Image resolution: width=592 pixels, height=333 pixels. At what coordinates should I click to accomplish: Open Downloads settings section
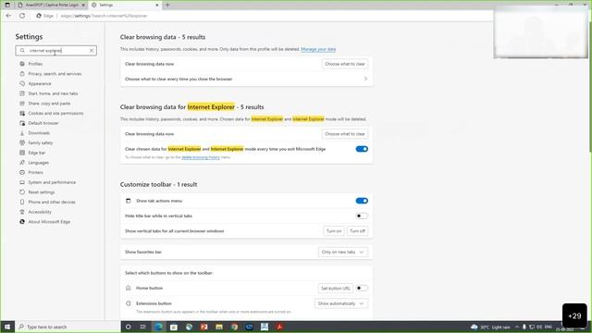pos(39,133)
